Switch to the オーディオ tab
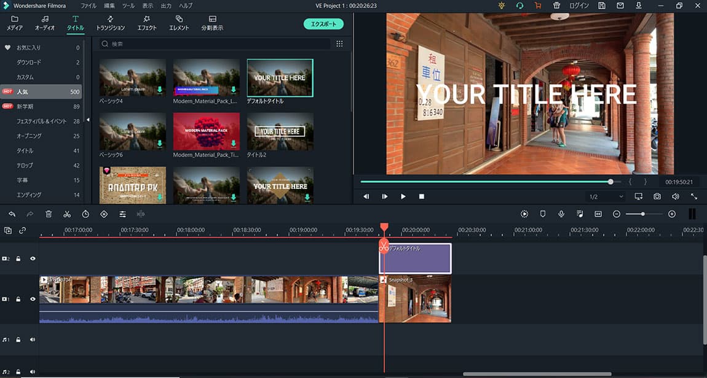707x378 pixels. 45,23
